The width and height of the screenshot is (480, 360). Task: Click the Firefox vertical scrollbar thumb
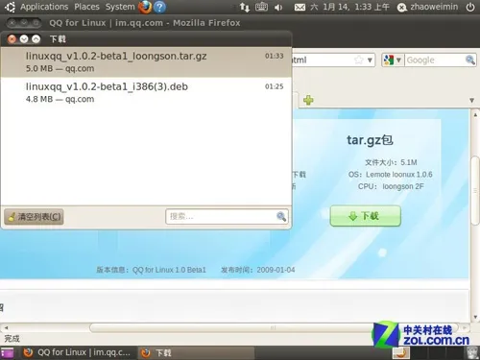[475, 190]
